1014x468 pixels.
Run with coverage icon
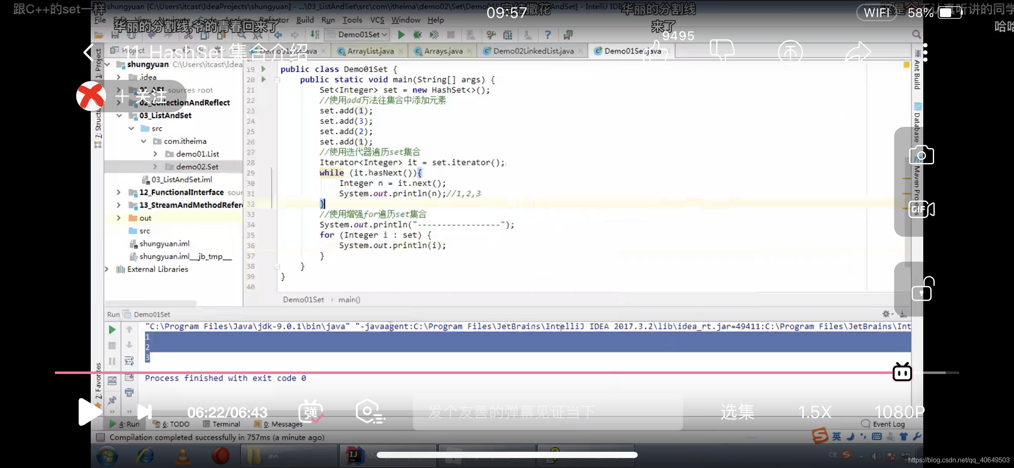[x=434, y=35]
